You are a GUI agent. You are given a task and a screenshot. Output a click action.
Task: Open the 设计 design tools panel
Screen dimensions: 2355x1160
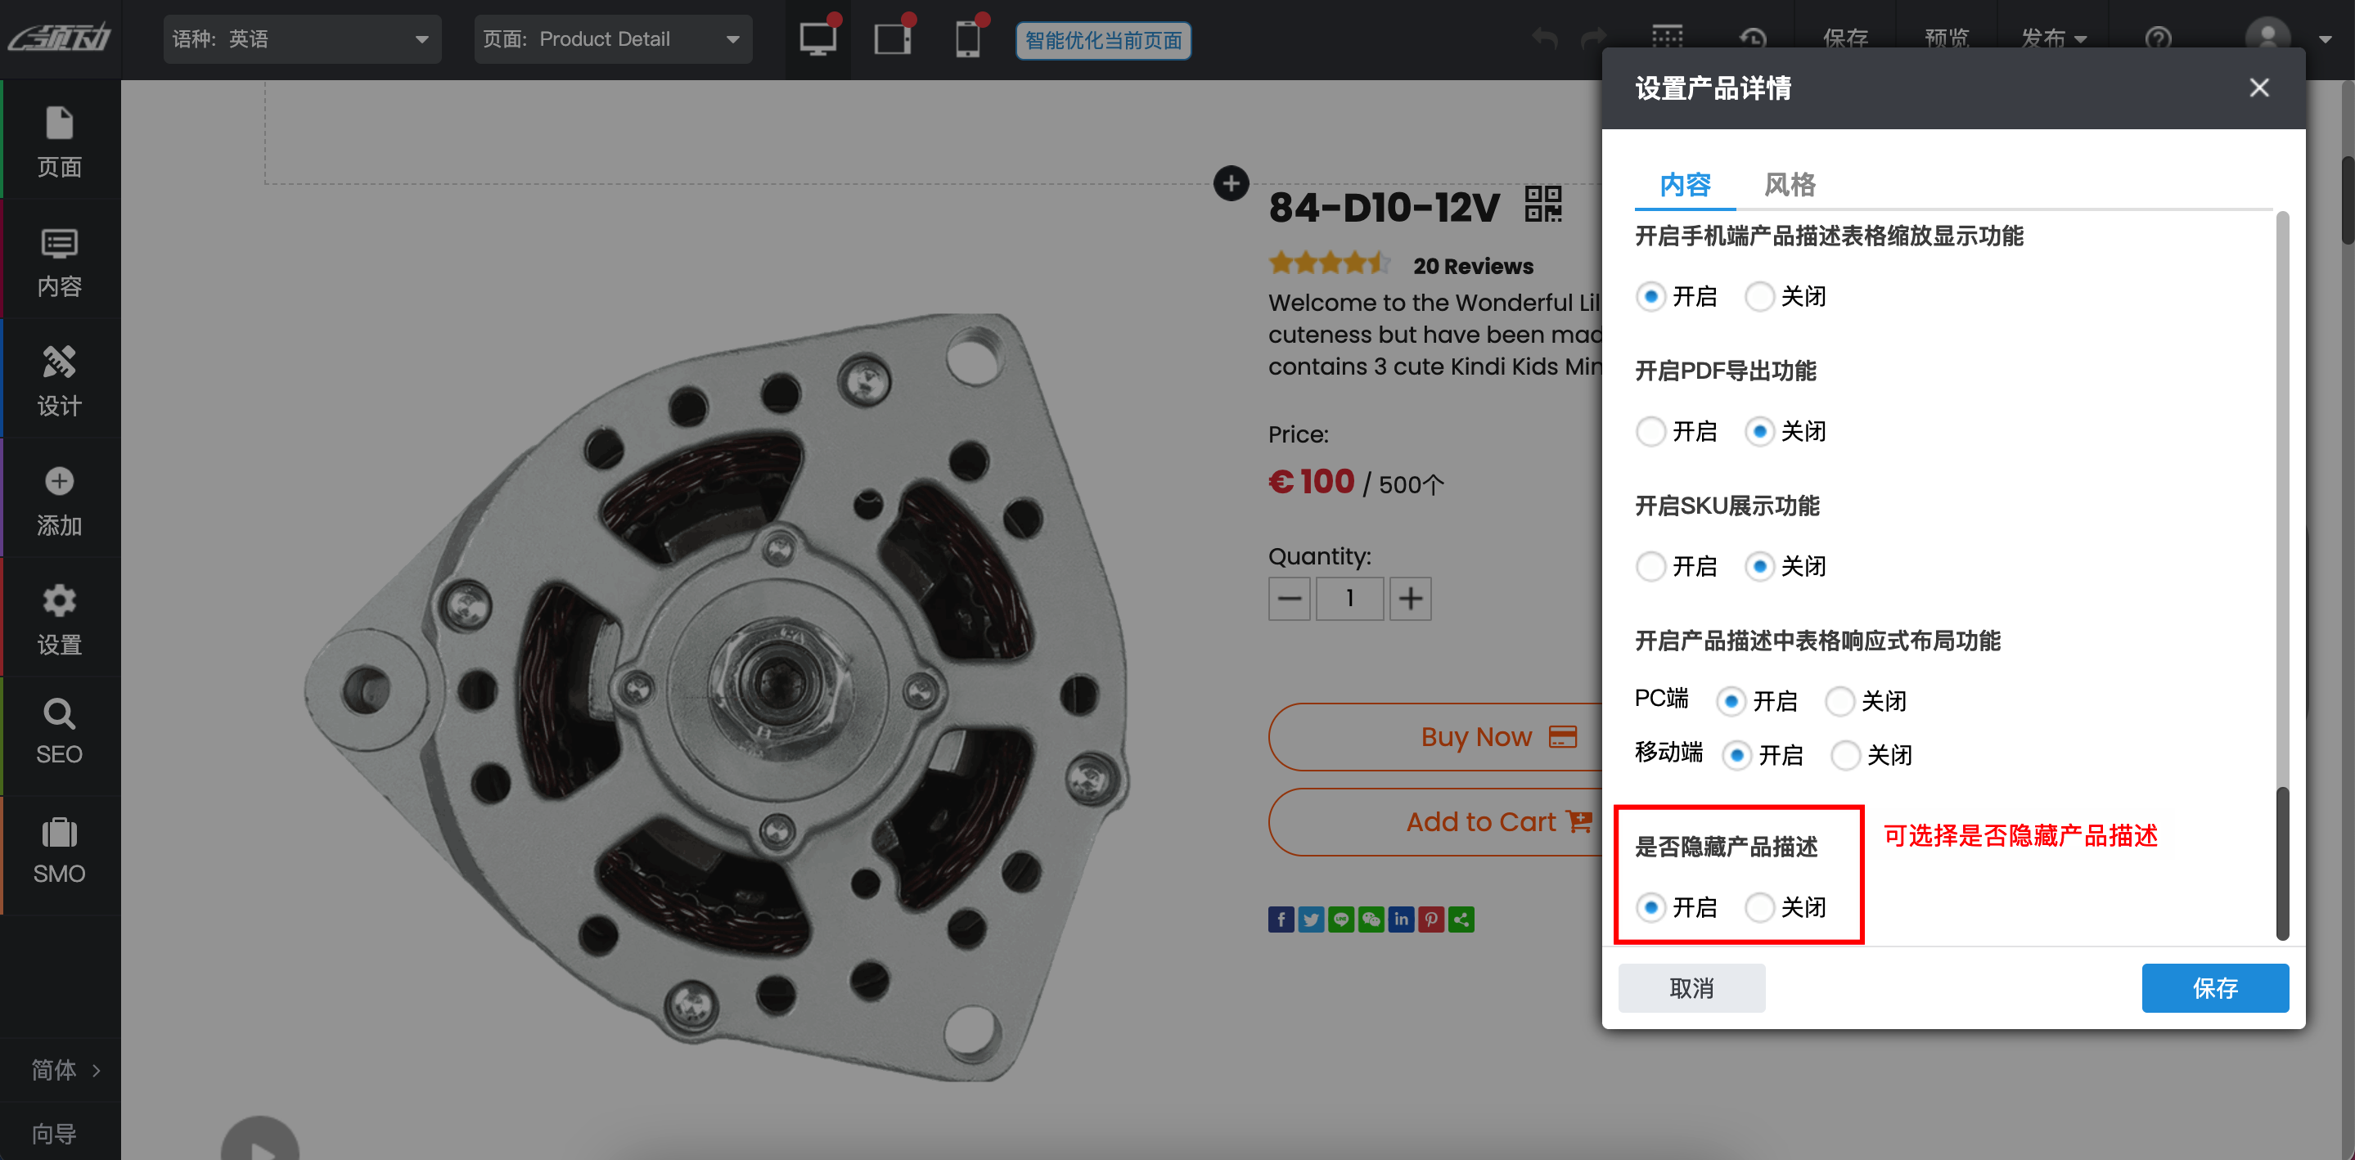click(60, 380)
